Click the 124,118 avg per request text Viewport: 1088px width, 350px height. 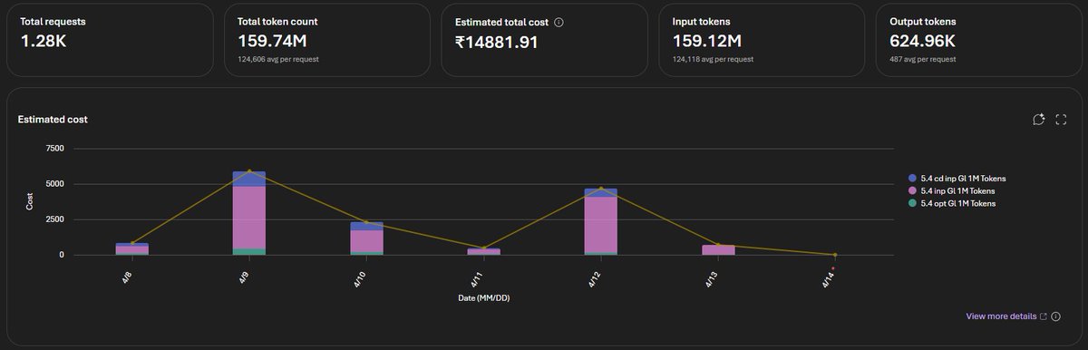(x=713, y=59)
